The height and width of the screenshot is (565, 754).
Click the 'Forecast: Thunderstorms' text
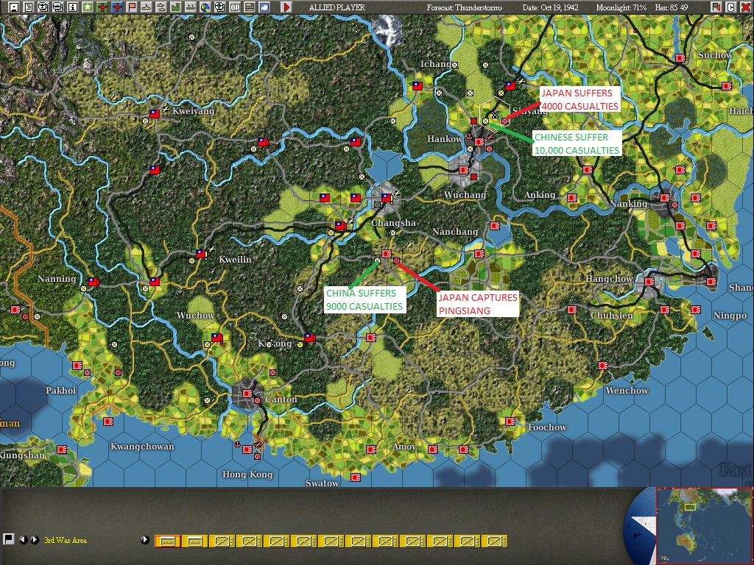(x=464, y=7)
